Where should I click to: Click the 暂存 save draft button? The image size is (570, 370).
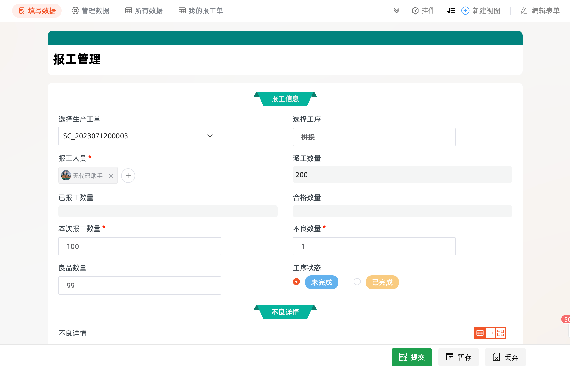point(459,357)
